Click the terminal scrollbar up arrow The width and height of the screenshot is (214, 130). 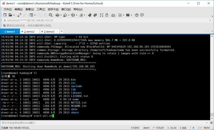pos(212,36)
